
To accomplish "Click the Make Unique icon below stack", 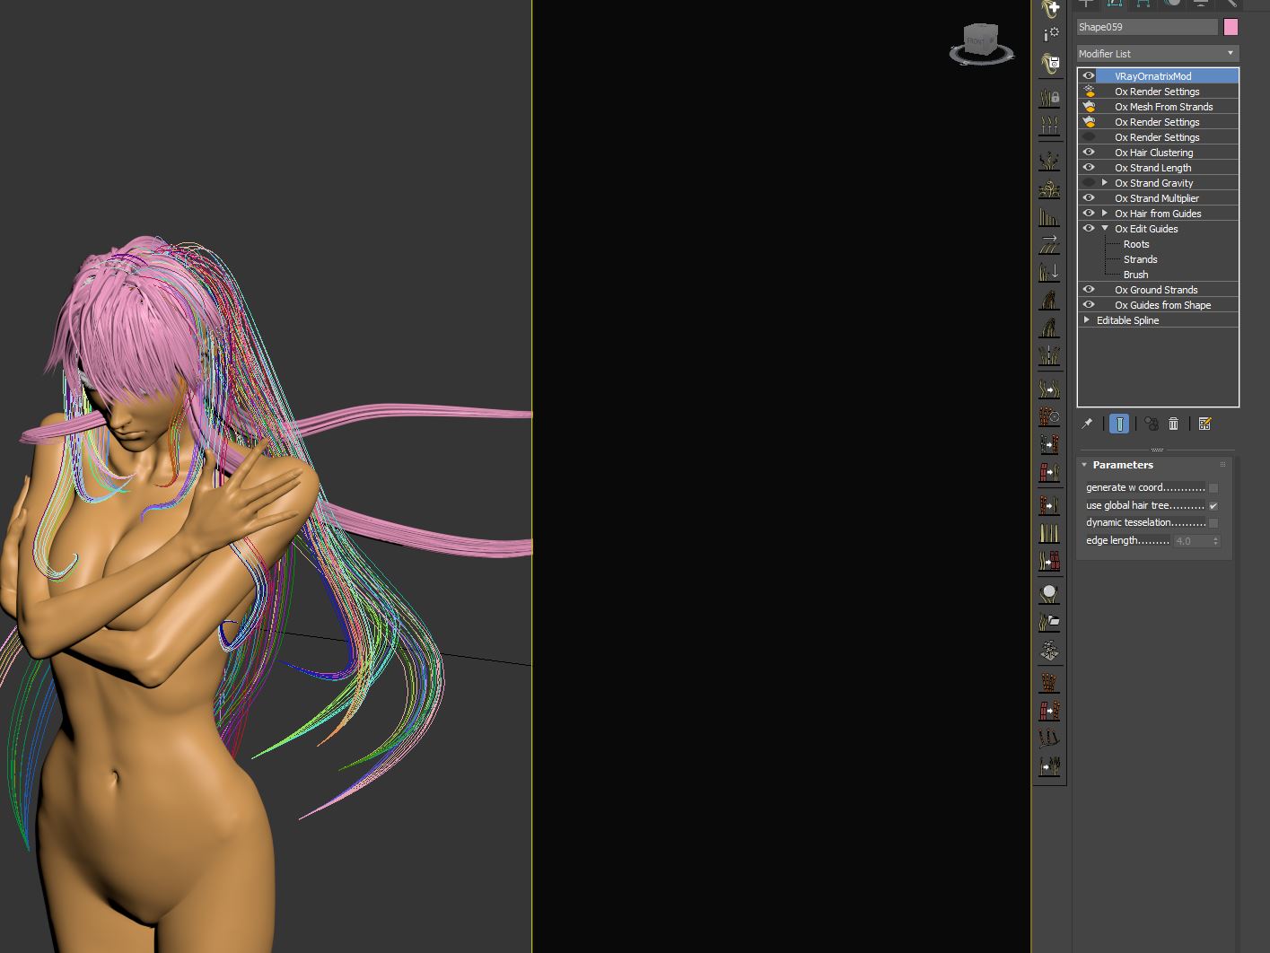I will pos(1151,424).
